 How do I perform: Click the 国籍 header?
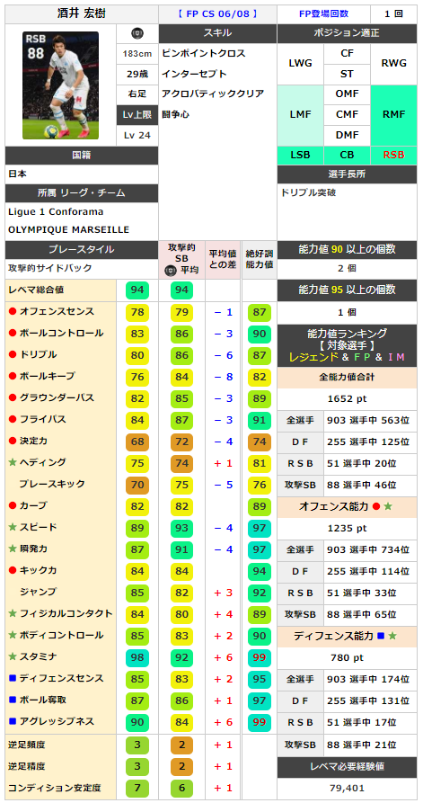pyautogui.click(x=82, y=155)
